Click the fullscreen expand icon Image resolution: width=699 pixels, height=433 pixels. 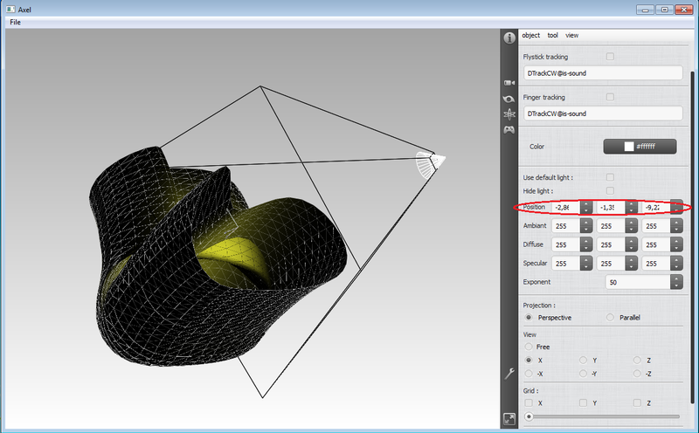[x=509, y=419]
